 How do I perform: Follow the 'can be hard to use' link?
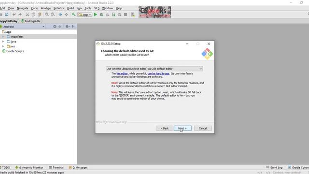pos(158,73)
